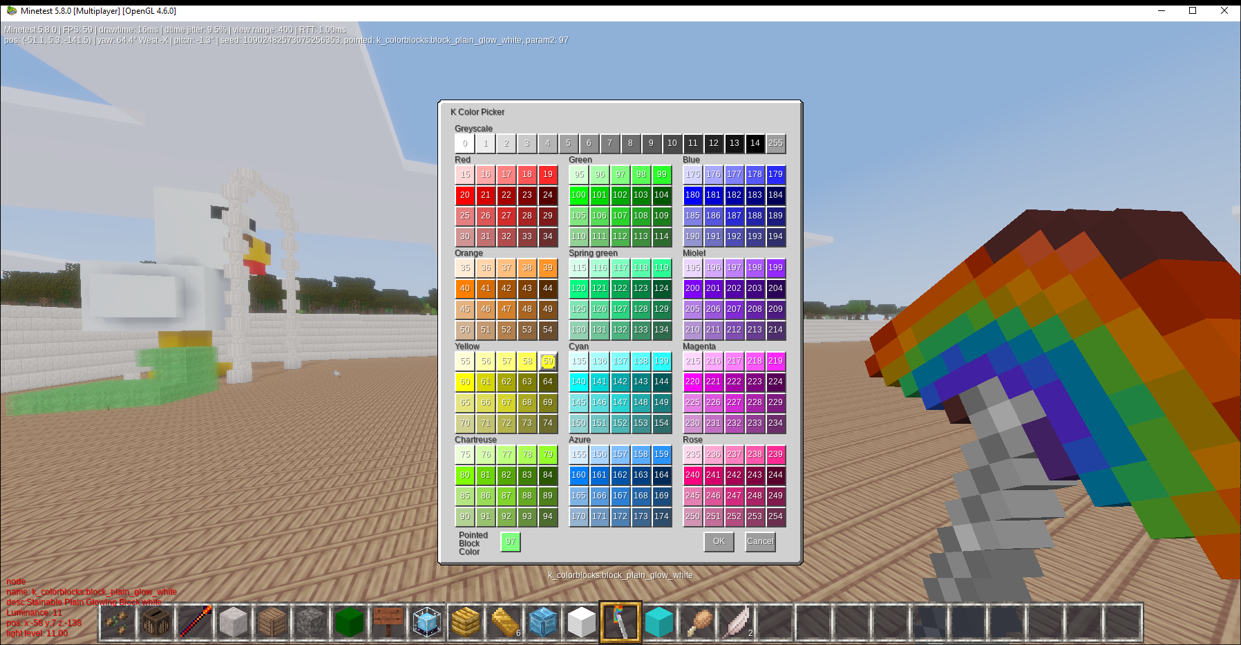Click the Pointed Block Color swatch
The image size is (1241, 645).
point(511,542)
